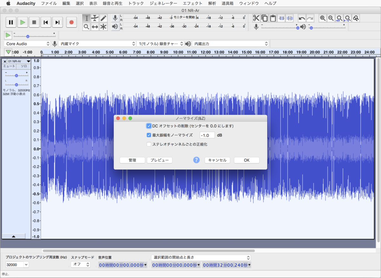Open the ジェネレーター menu
Image resolution: width=381 pixels, height=278 pixels.
163,3
